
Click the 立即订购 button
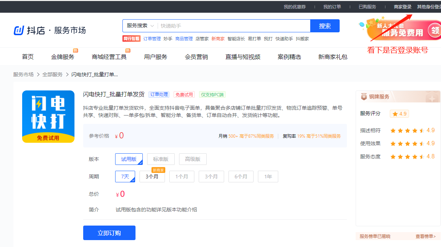(x=109, y=233)
